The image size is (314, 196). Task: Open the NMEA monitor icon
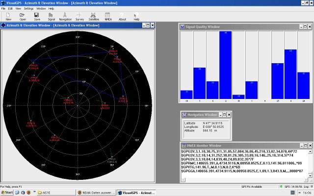108,17
